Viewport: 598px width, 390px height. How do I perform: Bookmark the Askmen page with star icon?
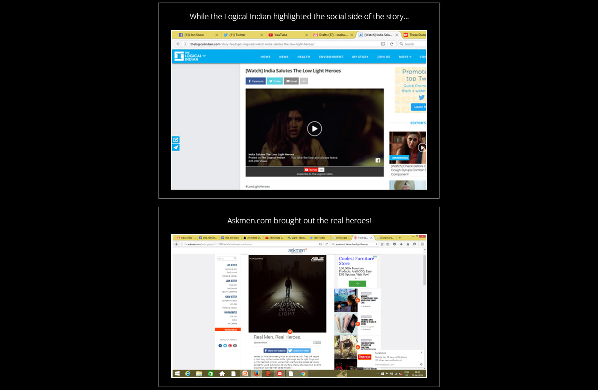382,244
